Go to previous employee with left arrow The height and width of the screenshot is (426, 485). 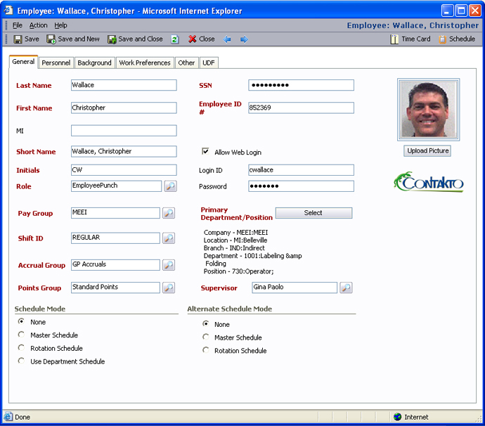click(x=228, y=39)
